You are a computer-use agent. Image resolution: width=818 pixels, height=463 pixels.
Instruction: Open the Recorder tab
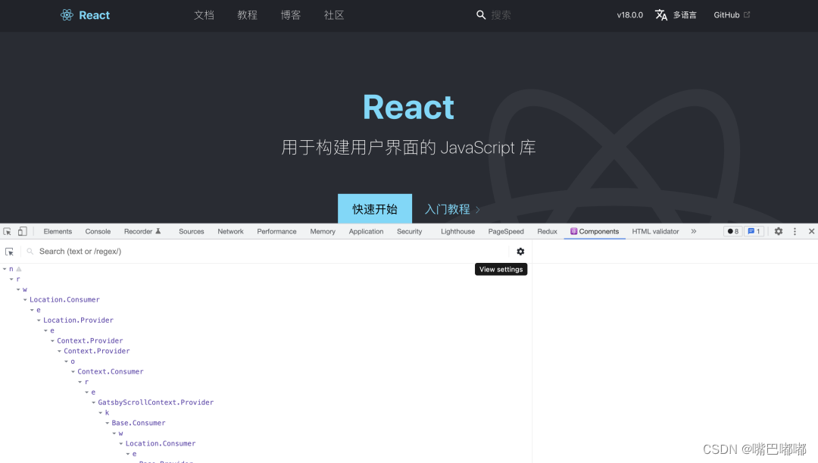142,231
